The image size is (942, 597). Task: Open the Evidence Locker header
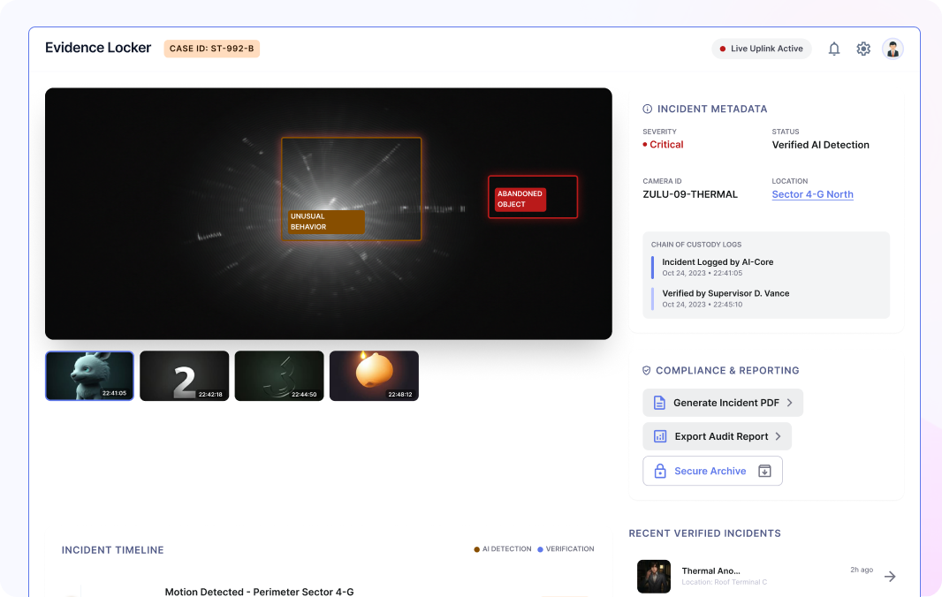pyautogui.click(x=98, y=48)
